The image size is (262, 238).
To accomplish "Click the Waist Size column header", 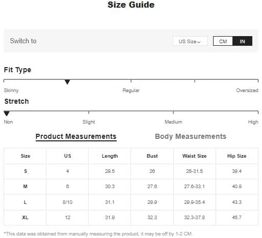I will coord(194,156).
